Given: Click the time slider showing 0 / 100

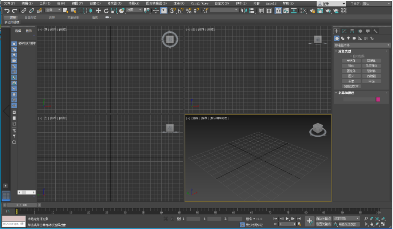Looking at the screenshot, I should pyautogui.click(x=21, y=205).
